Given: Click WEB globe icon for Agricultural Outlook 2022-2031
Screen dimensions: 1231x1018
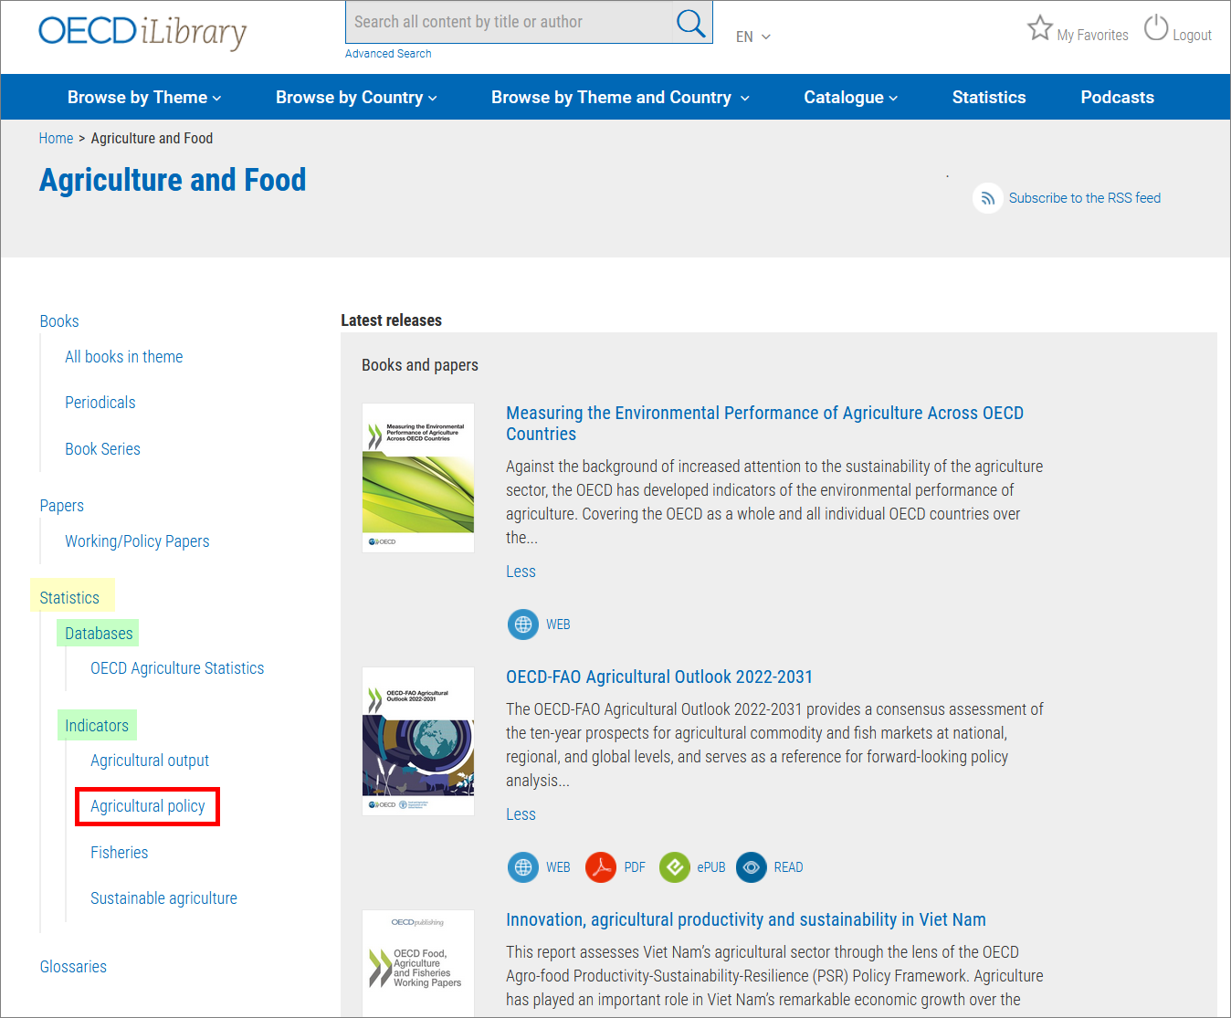Looking at the screenshot, I should coord(523,867).
